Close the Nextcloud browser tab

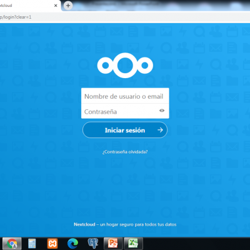pos(56,6)
